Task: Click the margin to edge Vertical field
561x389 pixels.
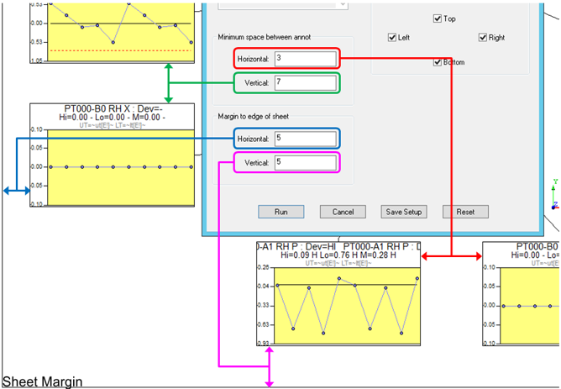Action: [x=306, y=161]
